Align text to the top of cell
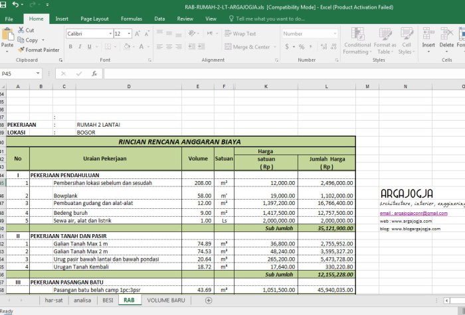Viewport: 465px width, 315px height. coord(159,33)
